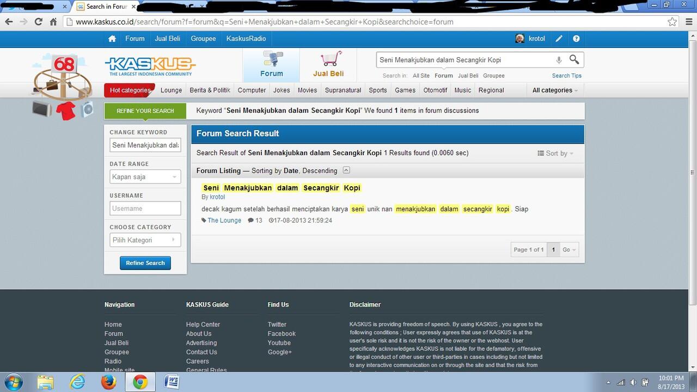This screenshot has height=392, width=697.
Task: Open the Windows Start menu
Action: (13, 382)
